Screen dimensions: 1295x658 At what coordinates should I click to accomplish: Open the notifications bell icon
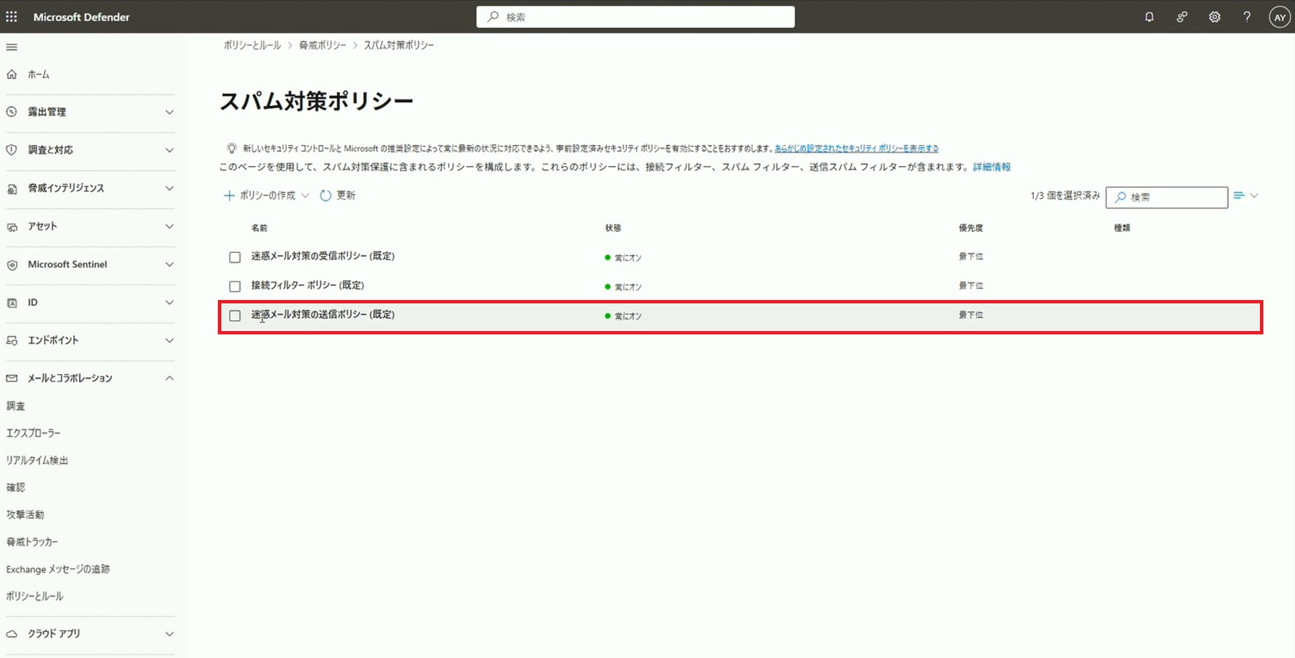[1149, 17]
